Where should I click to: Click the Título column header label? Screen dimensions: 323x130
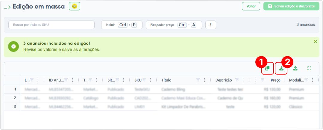coord(166,80)
